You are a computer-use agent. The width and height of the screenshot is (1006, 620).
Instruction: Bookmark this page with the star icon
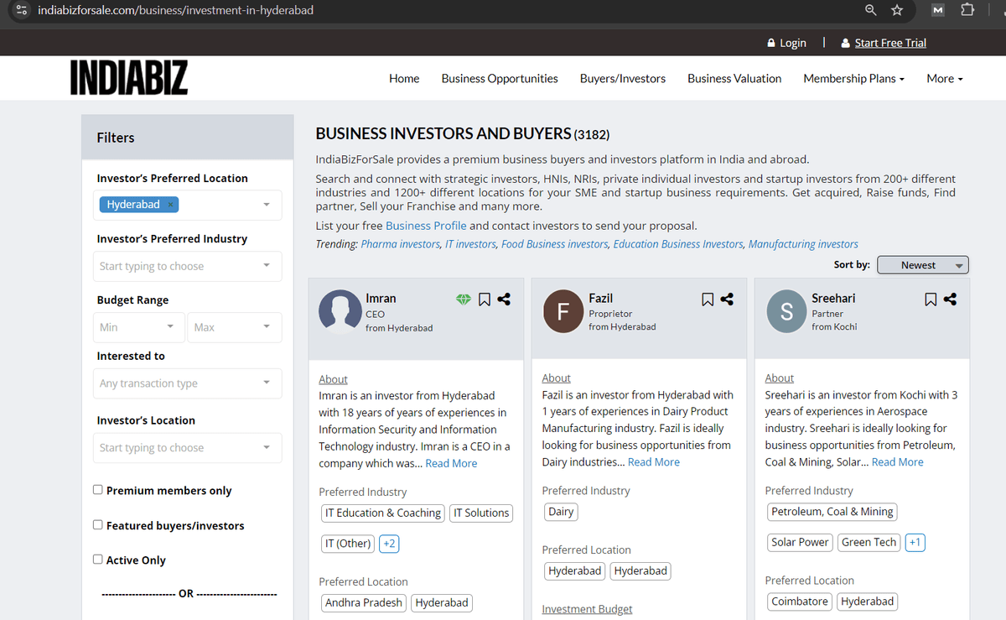click(x=897, y=10)
